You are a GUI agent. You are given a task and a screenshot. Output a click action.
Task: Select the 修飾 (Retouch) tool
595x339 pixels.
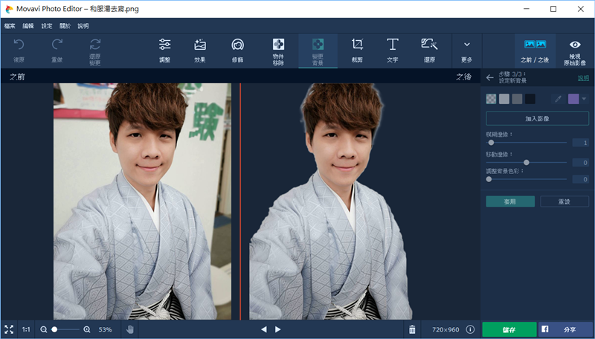point(237,50)
